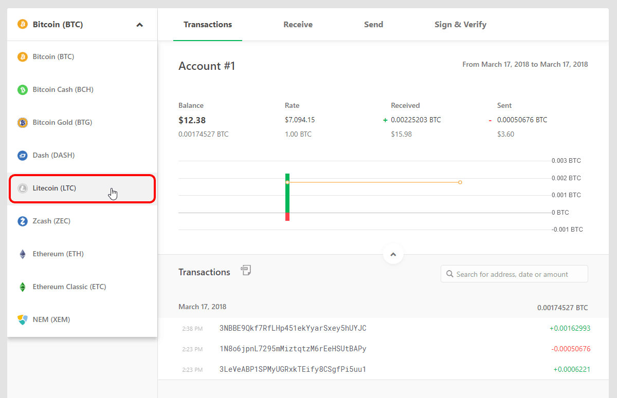Viewport: 617px width, 398px height.
Task: Select the -0.00050676 transaction amount
Action: point(571,349)
